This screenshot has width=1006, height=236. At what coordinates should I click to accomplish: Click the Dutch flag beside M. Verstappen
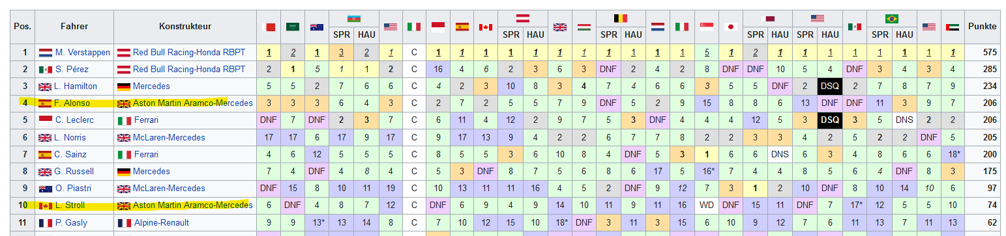46,52
